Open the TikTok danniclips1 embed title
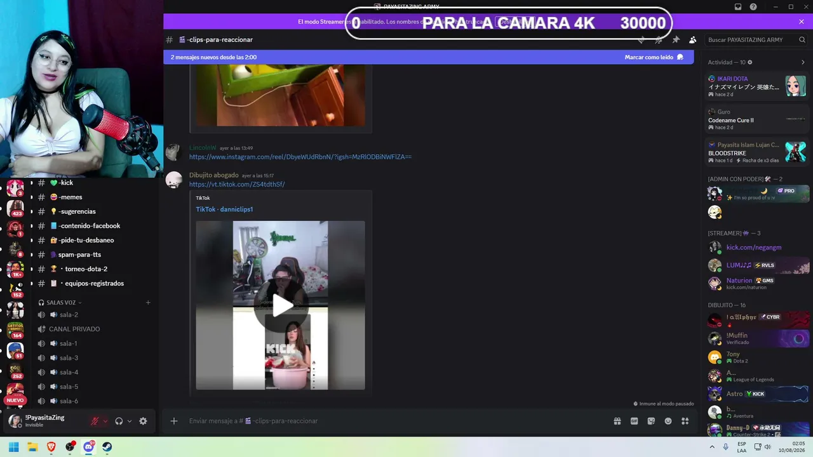The width and height of the screenshot is (813, 457). pyautogui.click(x=224, y=209)
